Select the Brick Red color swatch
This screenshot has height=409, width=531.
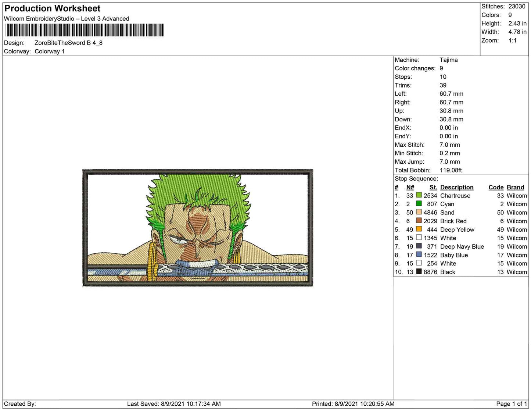pyautogui.click(x=419, y=221)
